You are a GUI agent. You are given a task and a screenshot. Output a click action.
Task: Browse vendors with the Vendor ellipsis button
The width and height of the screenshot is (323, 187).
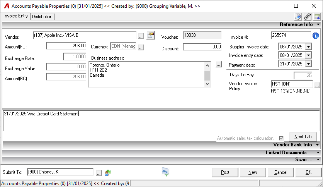click(x=141, y=36)
